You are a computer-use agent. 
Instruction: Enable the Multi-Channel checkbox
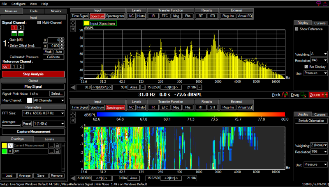(39, 23)
